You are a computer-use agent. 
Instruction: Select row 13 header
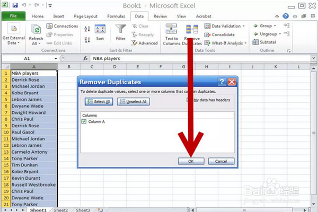(6, 152)
